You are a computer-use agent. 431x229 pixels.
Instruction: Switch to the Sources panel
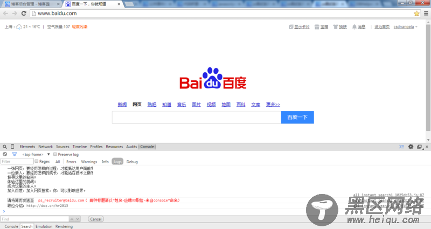click(x=62, y=147)
